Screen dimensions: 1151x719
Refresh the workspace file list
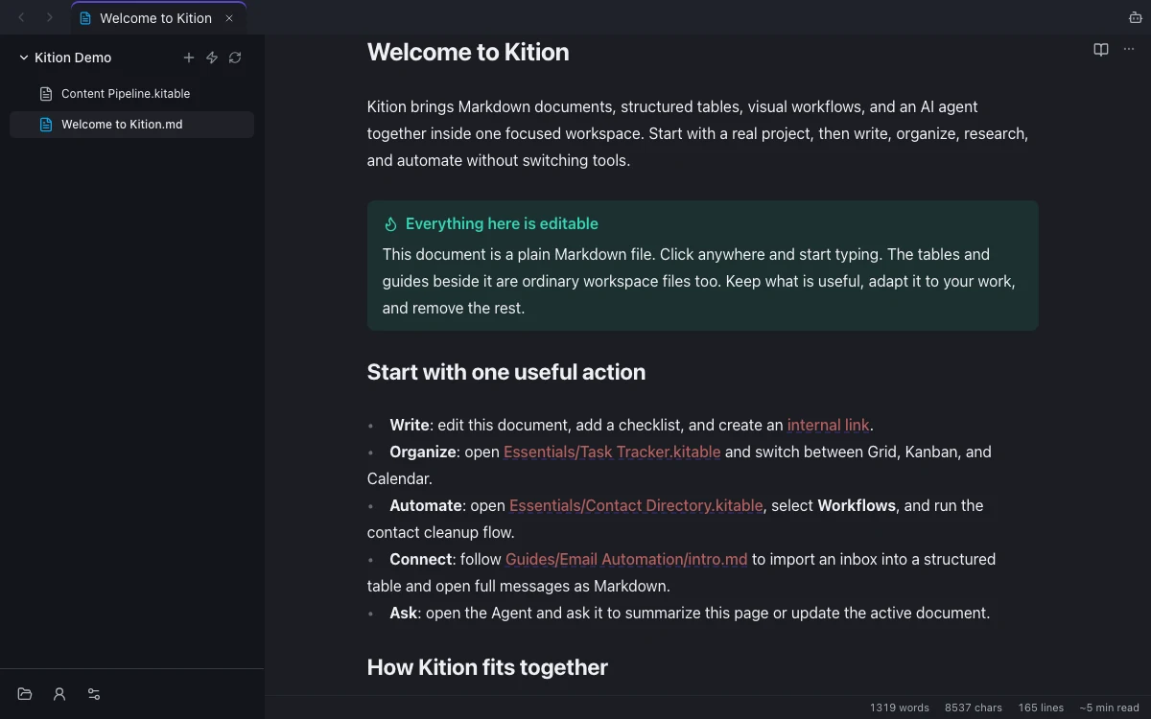click(x=235, y=58)
